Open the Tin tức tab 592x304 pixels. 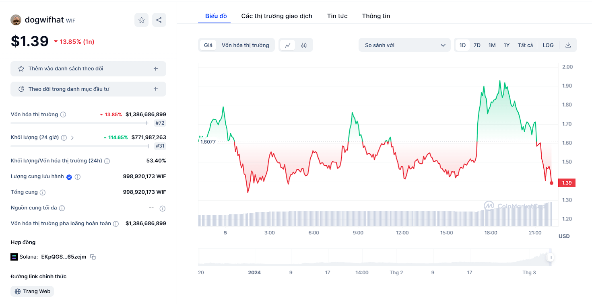pos(337,16)
